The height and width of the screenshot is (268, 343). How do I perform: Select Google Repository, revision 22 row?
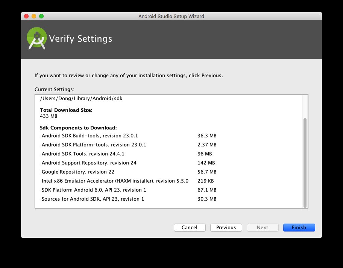pyautogui.click(x=129, y=172)
